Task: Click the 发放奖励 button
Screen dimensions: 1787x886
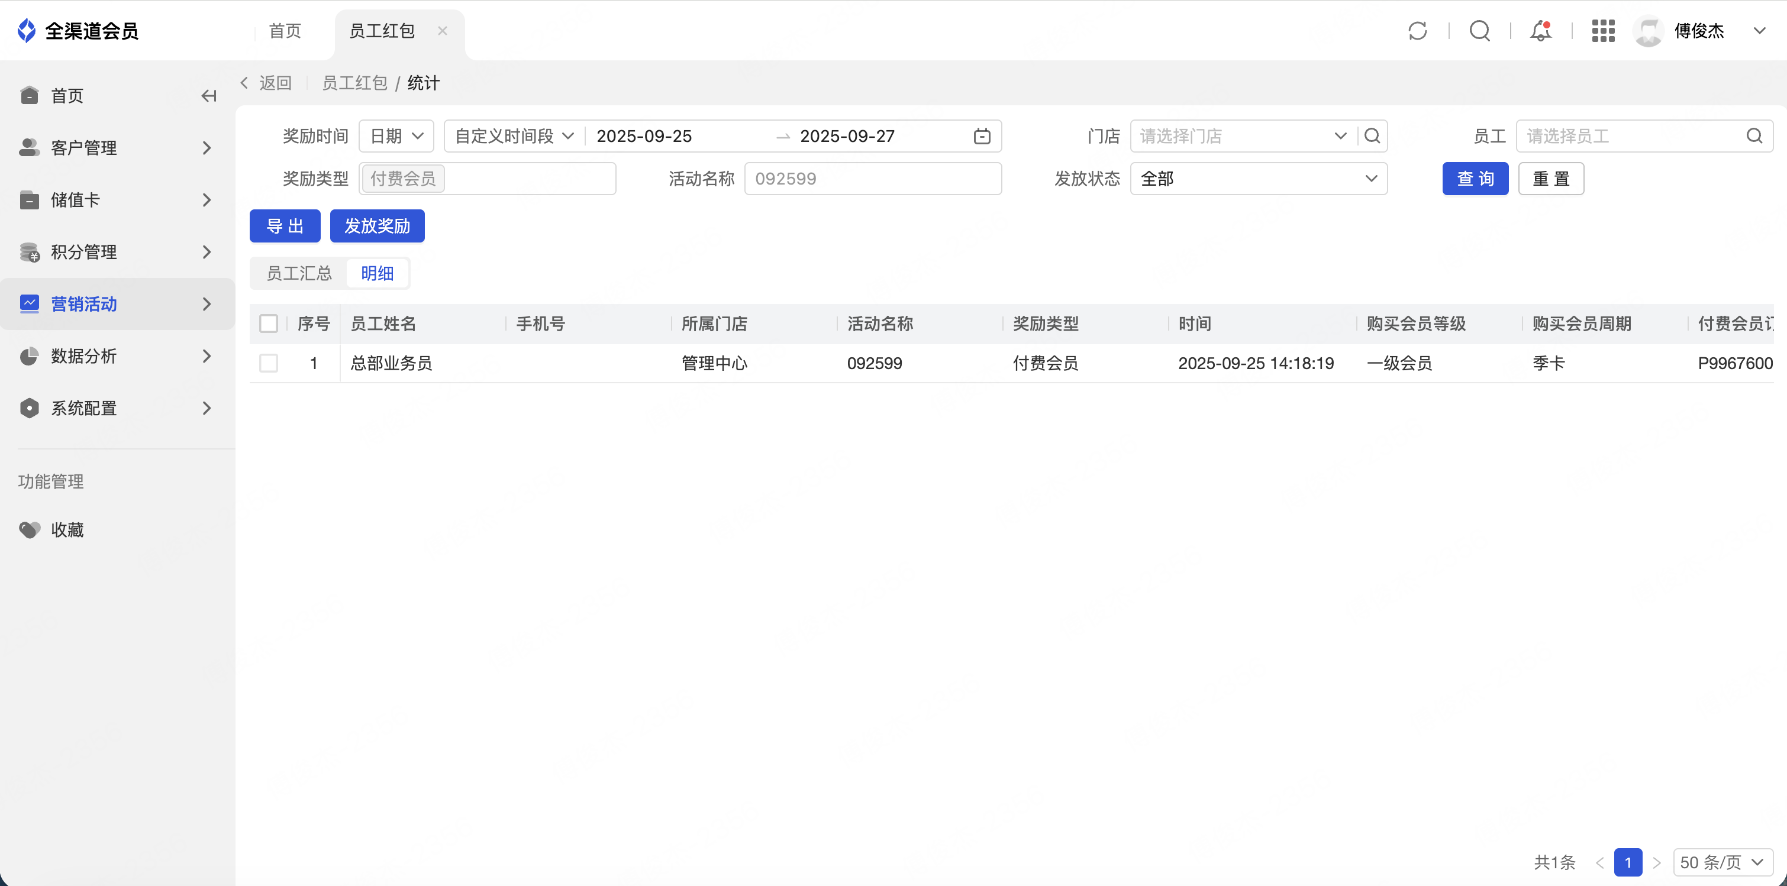Action: [x=377, y=226]
